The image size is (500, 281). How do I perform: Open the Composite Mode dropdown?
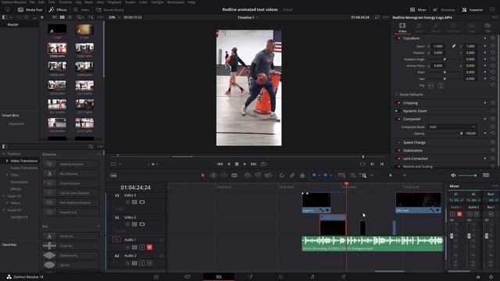click(x=452, y=126)
